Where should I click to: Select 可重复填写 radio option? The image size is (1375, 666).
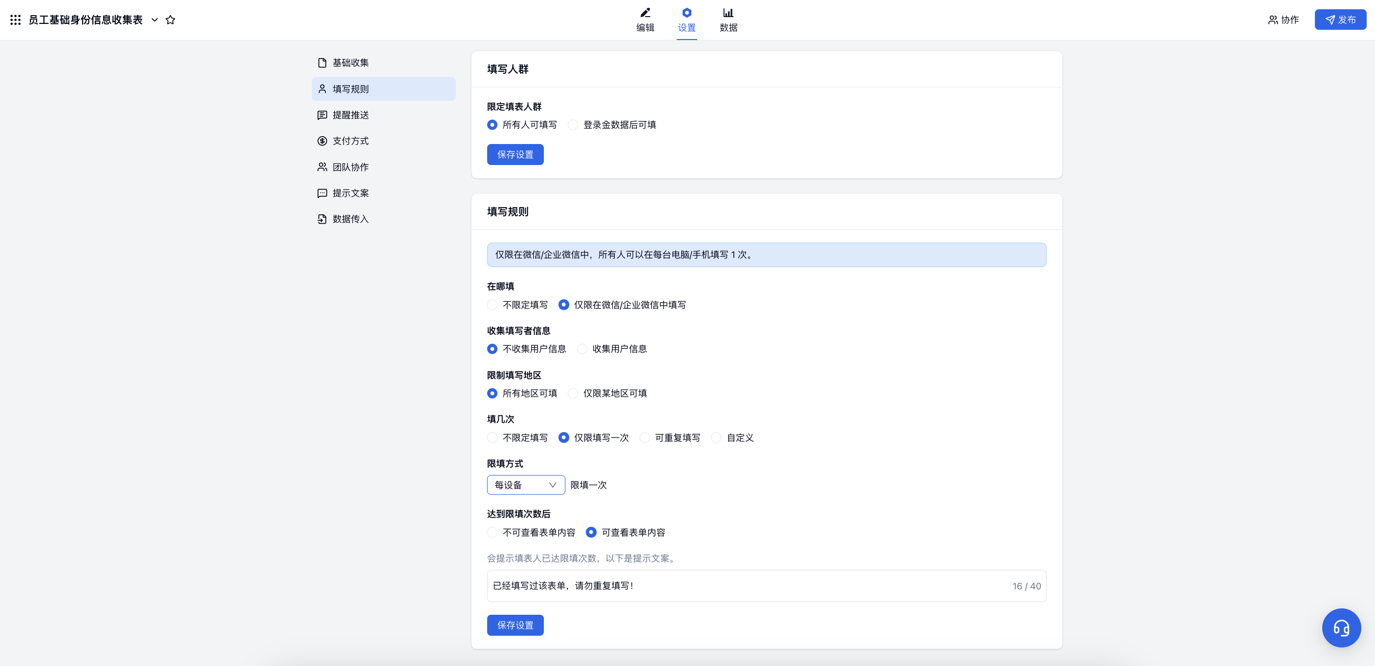point(645,438)
